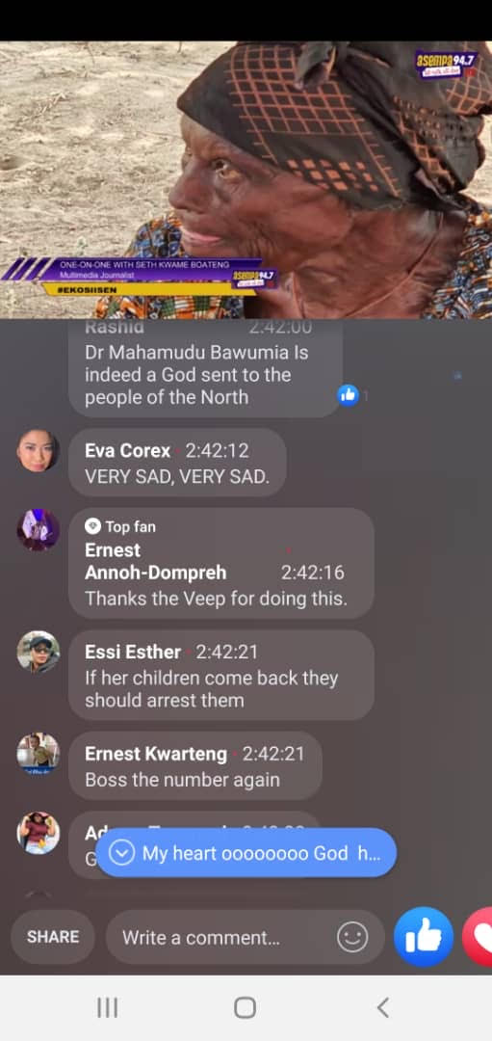Click the SHARE button
Screen dimensions: 492x1041
[53, 937]
